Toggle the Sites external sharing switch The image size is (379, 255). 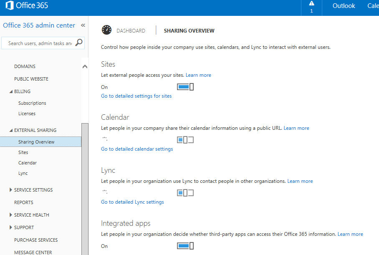(x=185, y=87)
